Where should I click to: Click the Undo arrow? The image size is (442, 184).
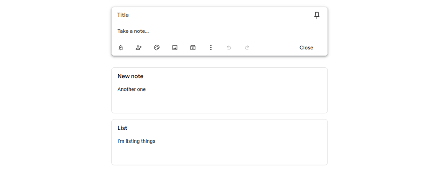pyautogui.click(x=229, y=47)
